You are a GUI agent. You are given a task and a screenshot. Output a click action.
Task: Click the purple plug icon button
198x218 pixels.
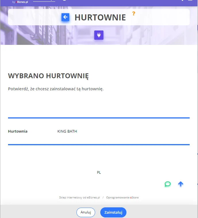pyautogui.click(x=99, y=35)
